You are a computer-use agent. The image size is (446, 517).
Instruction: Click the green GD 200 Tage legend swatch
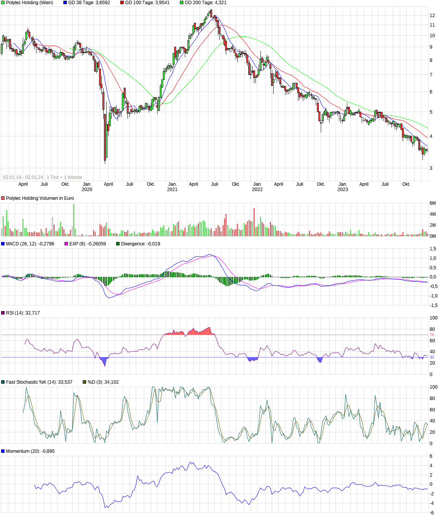181,3
